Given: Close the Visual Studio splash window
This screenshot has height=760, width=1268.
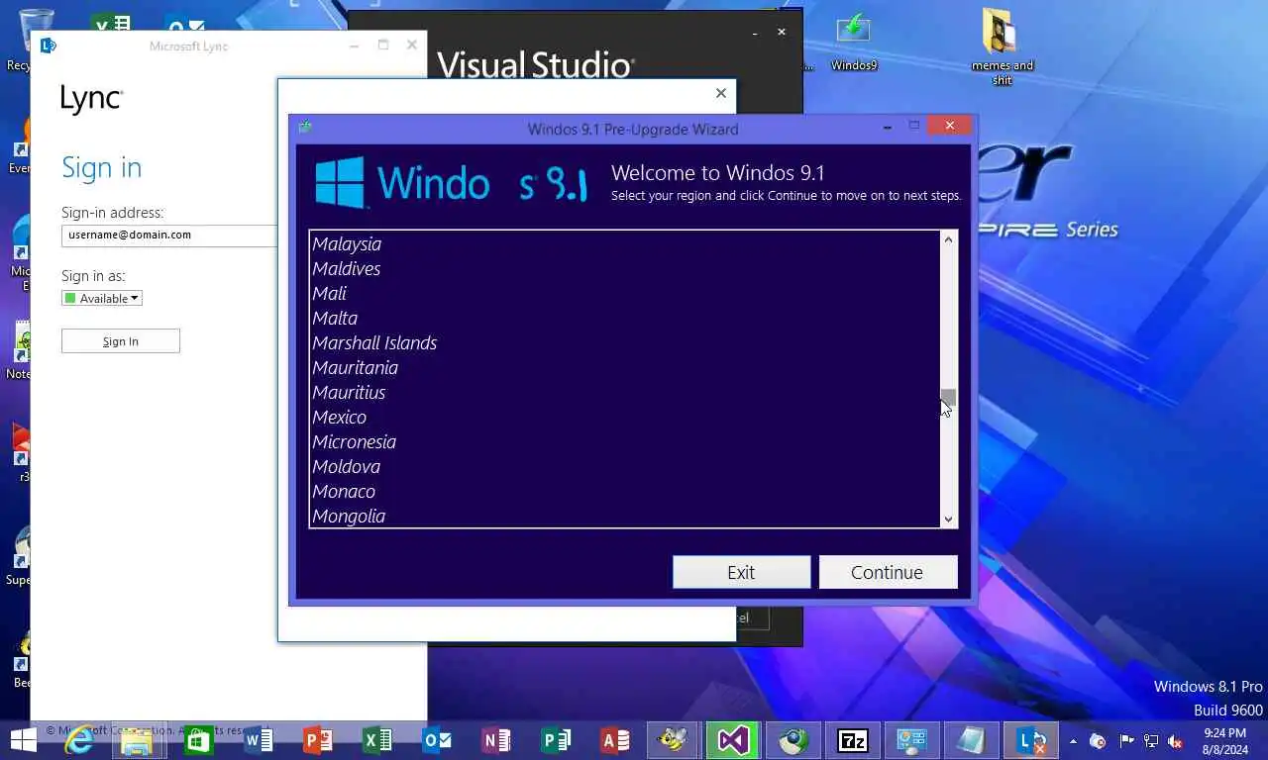Looking at the screenshot, I should tap(782, 32).
